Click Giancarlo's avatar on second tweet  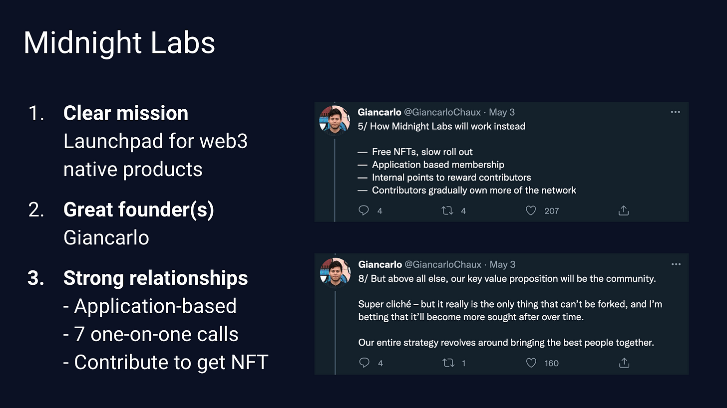coord(335,273)
